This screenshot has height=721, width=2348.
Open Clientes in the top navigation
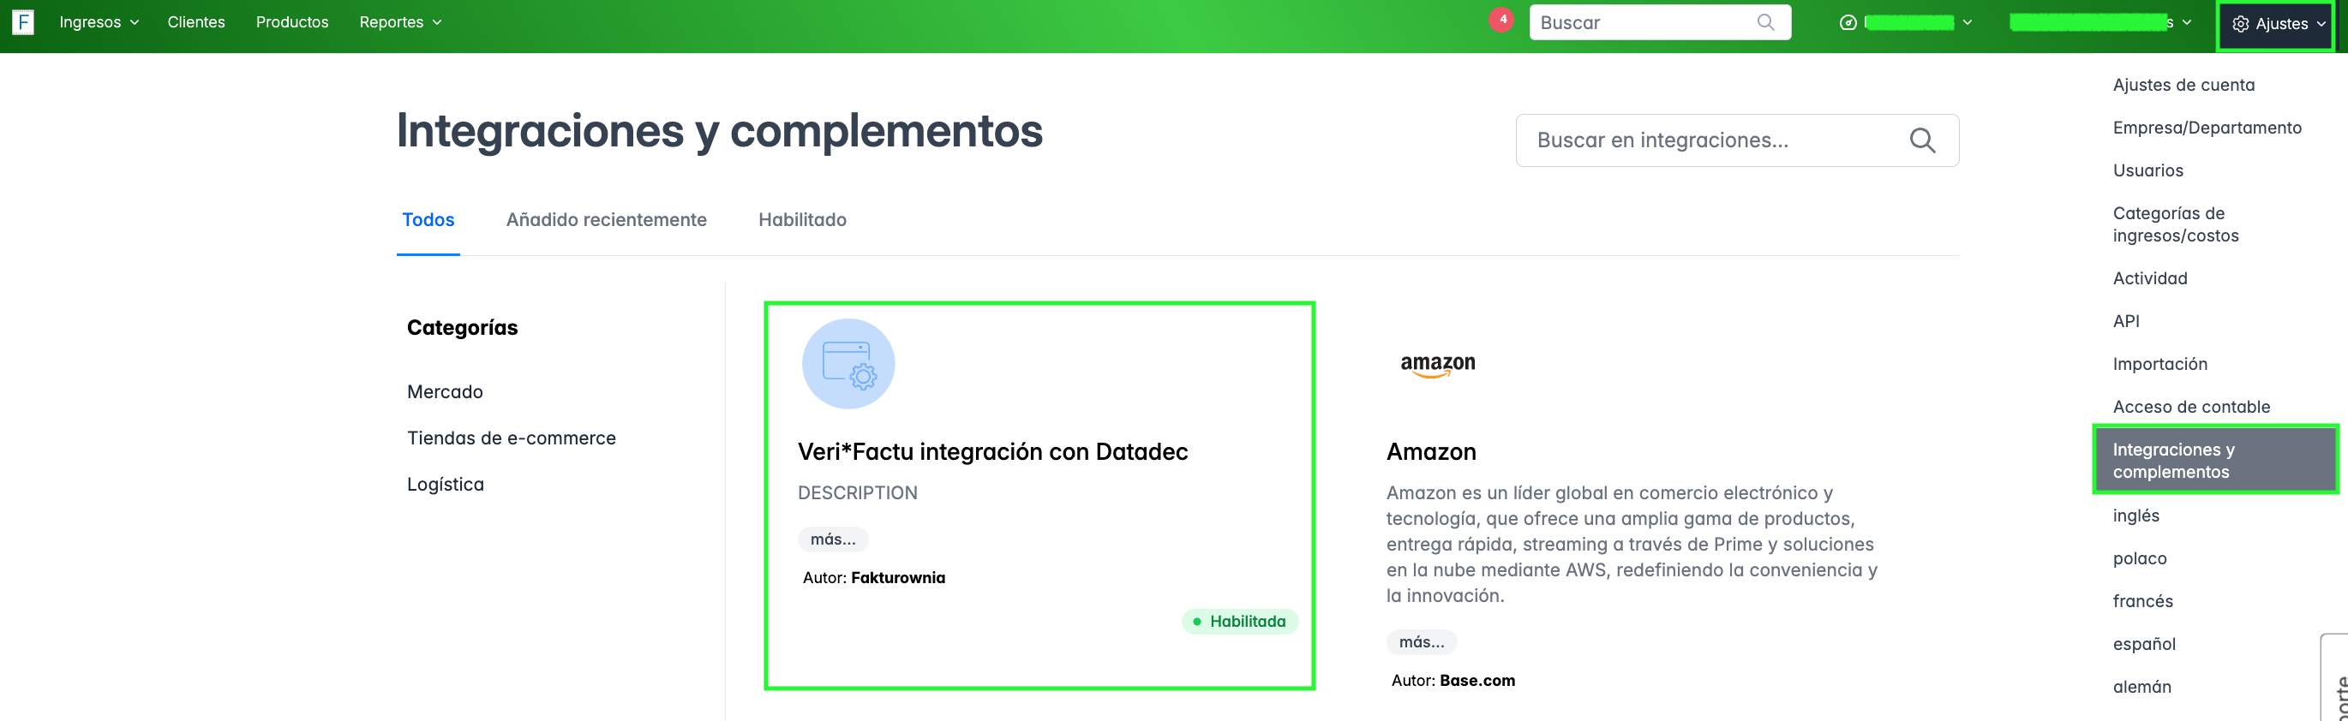pos(196,22)
